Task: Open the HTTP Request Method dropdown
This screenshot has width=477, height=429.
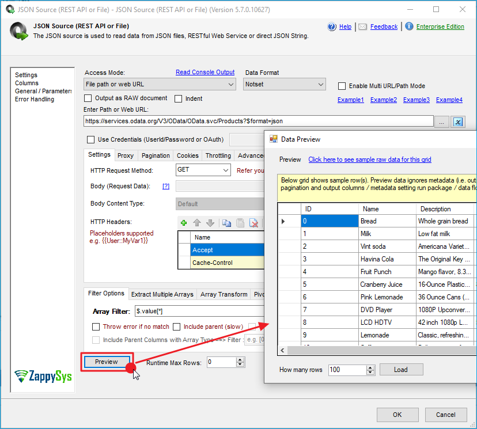Action: (x=203, y=170)
